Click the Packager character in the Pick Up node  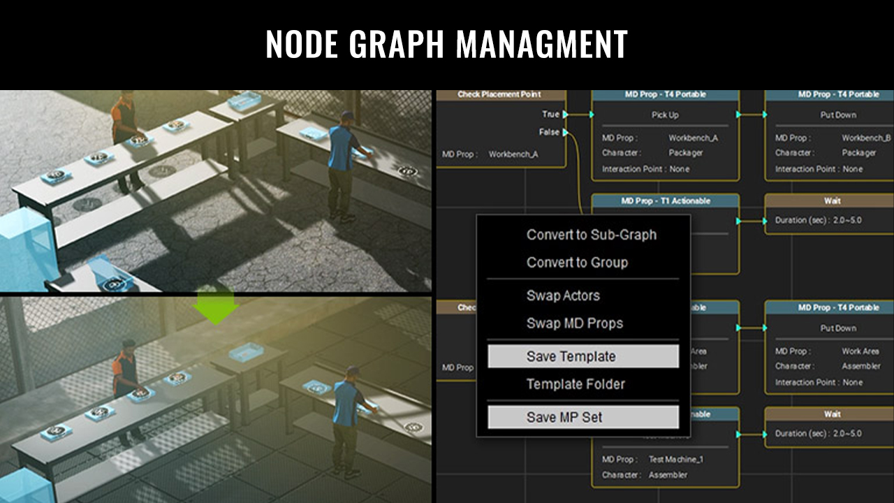686,153
